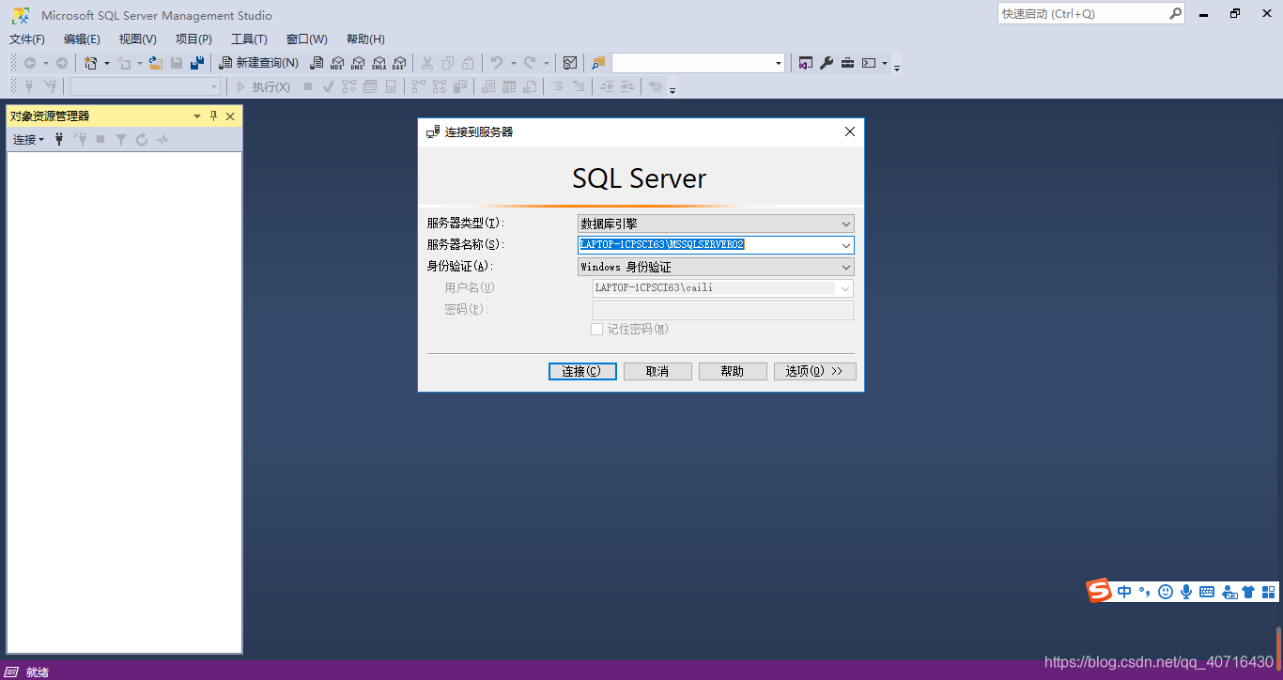Close the 连接到服务器 dialog
1283x680 pixels.
point(850,131)
